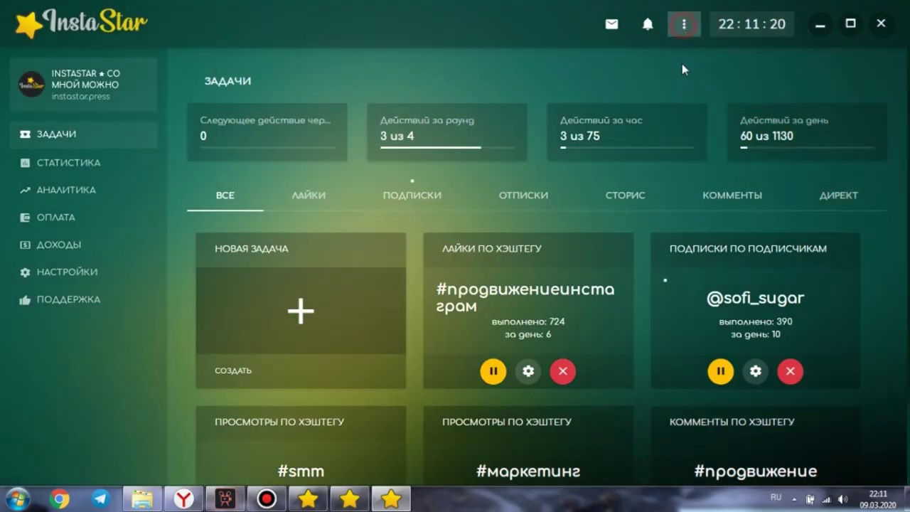Open the three-dot more menu
This screenshot has width=910, height=512.
click(684, 24)
